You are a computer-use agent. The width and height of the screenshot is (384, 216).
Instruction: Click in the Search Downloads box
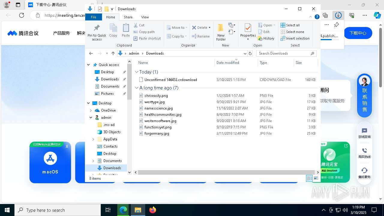pos(286,53)
